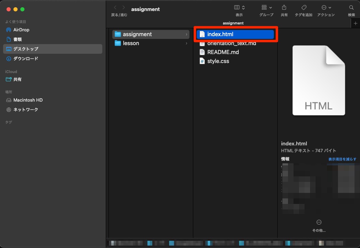This screenshot has width=360, height=248.
Task: Click the index.html name in preview pane
Action: point(294,144)
